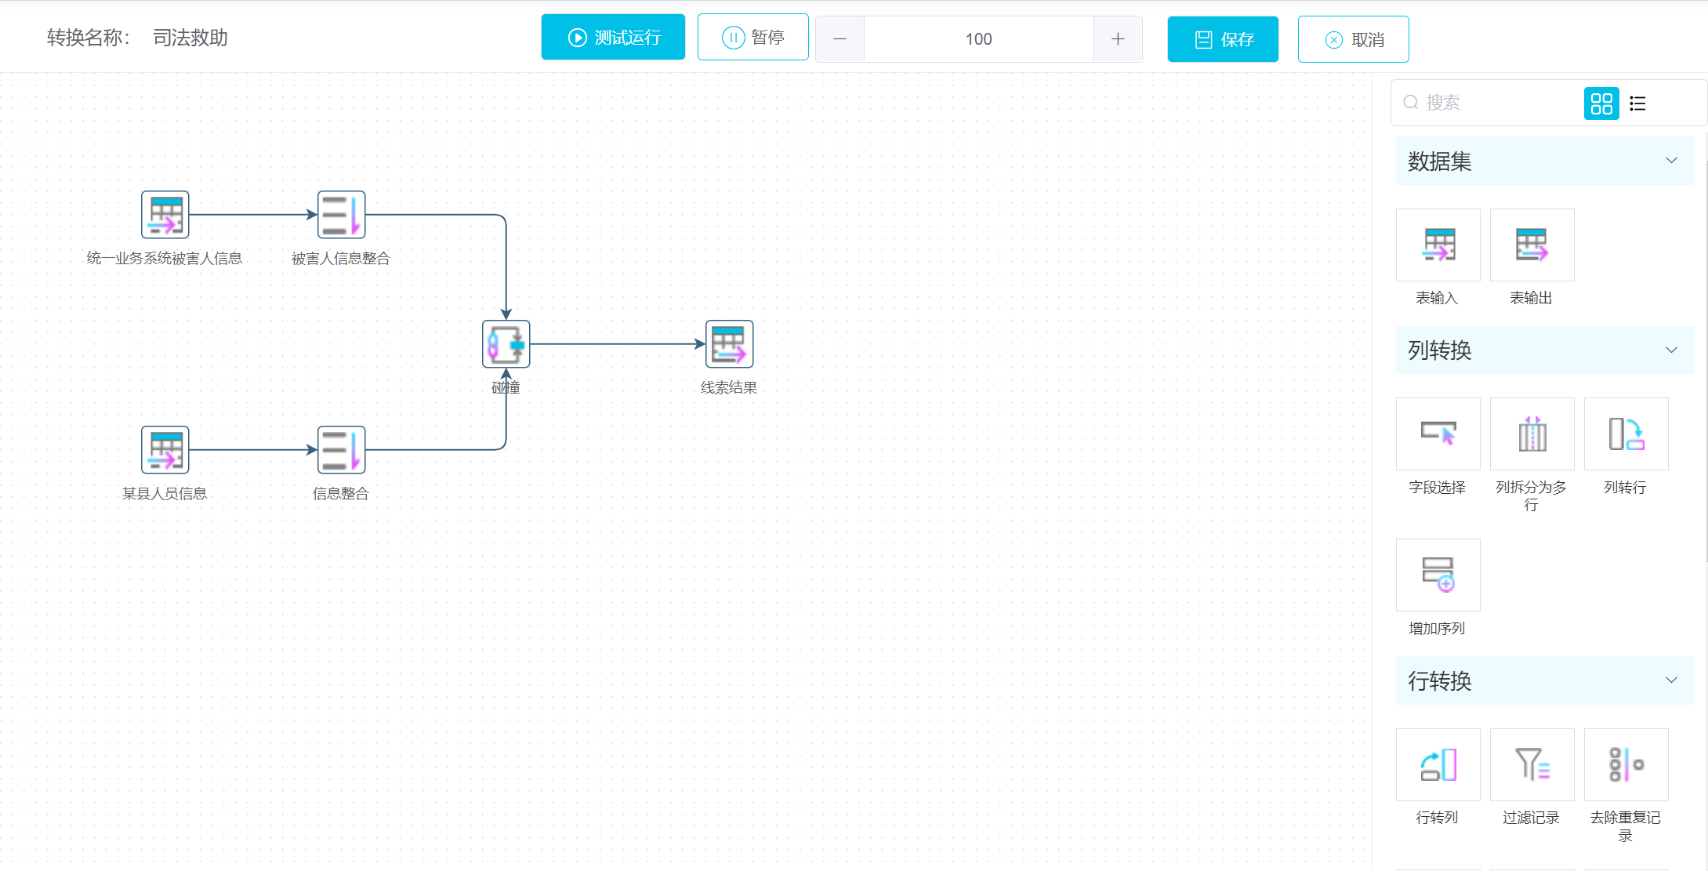Select the 表输出 component icon

(1532, 245)
